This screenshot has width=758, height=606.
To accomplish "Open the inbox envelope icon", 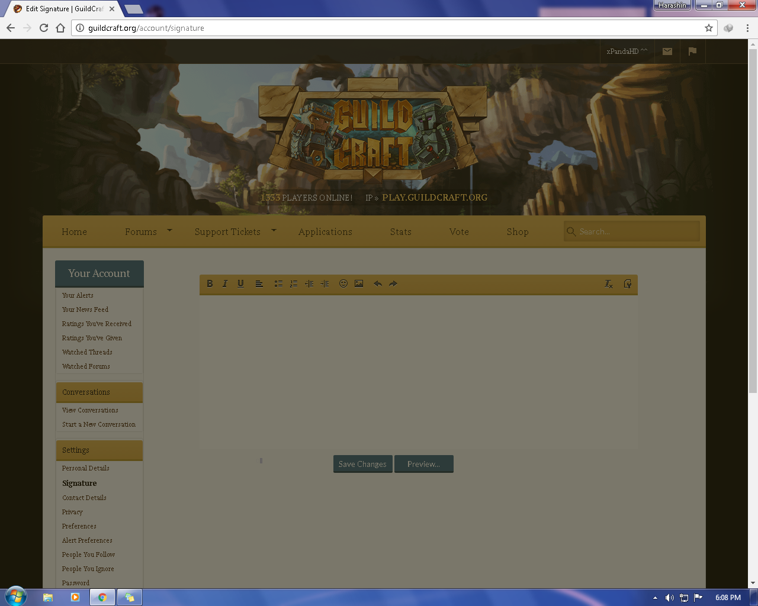I will point(667,51).
